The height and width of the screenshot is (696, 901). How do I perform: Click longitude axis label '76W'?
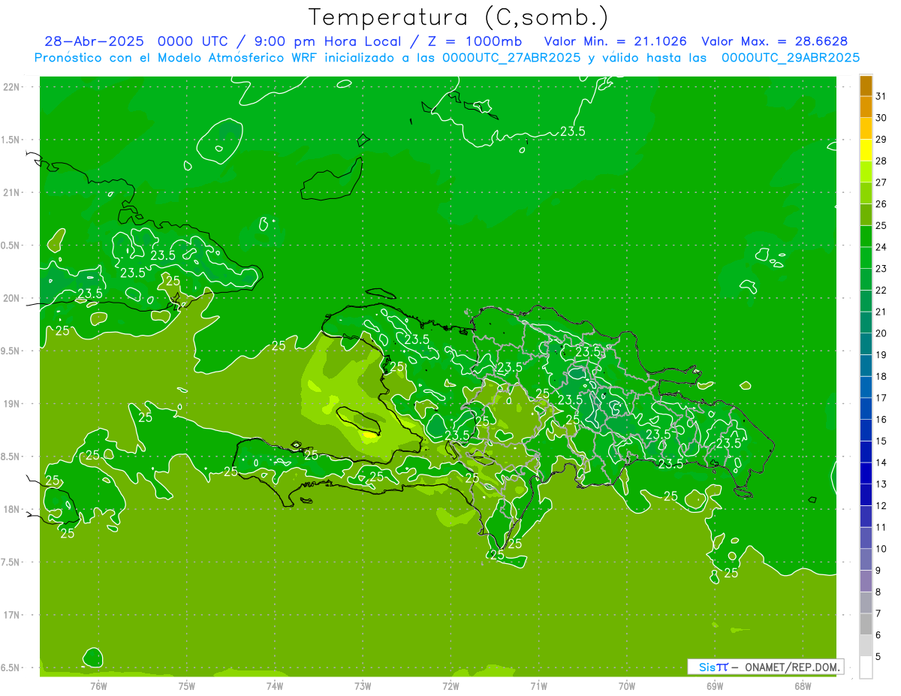pos(98,686)
